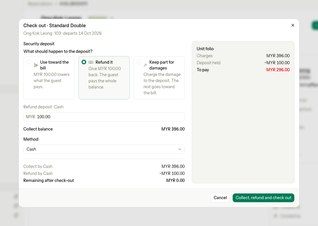
Task: Click the 'Refund by Cash' -MYR 100.00 value
Action: [172, 173]
